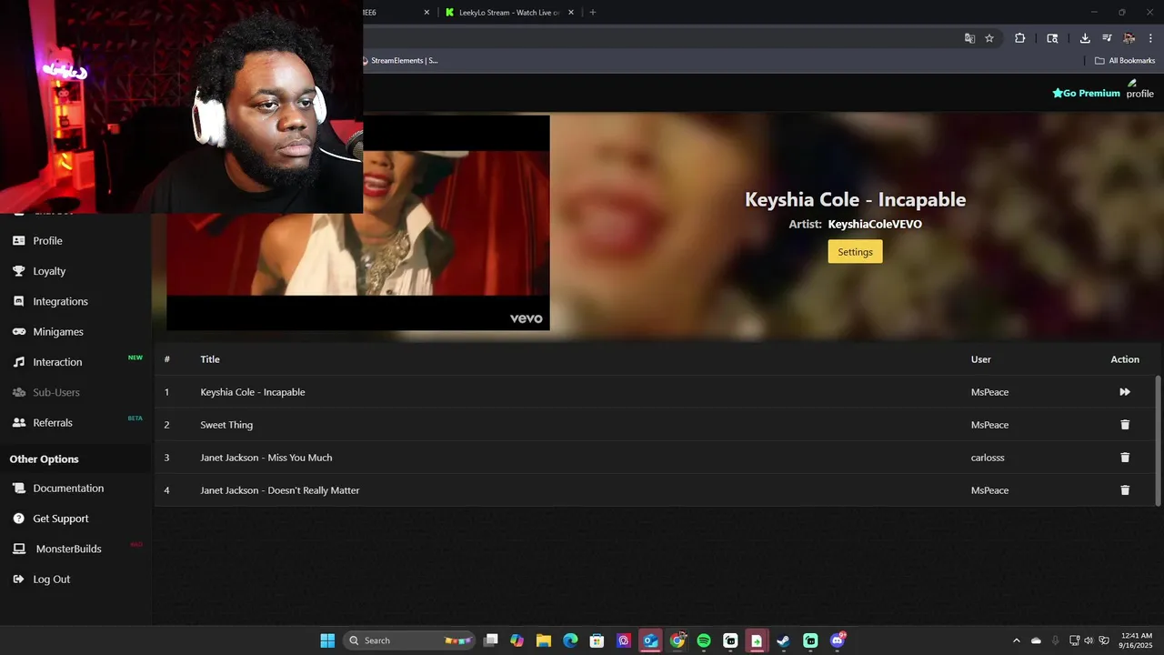Viewport: 1164px width, 655px height.
Task: Click the taskbar Search box
Action: (408, 640)
